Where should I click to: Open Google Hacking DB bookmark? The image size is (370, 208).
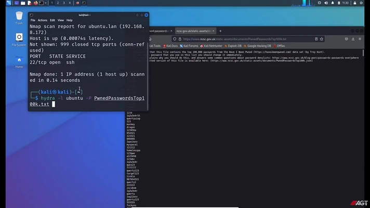click(x=257, y=46)
